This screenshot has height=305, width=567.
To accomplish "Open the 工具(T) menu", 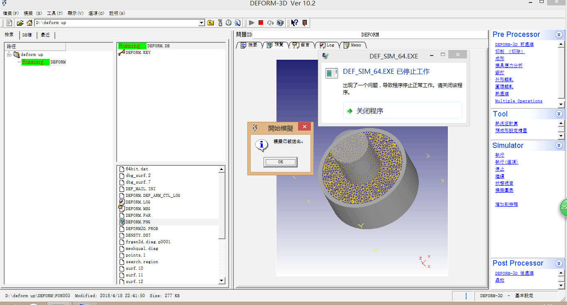I will coord(55,13).
